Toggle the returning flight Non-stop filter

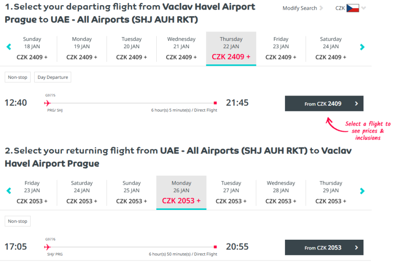18,221
